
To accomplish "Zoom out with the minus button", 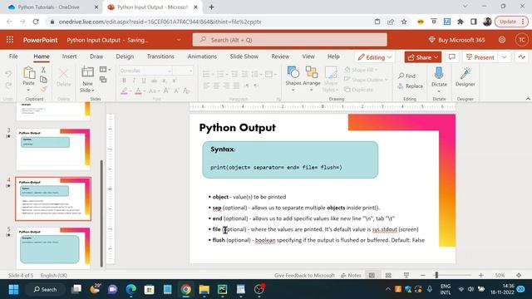I will [x=423, y=275].
